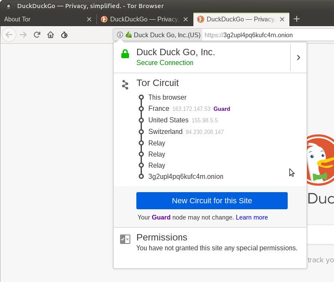Switch to the middle DuckDuckGo tab
The height and width of the screenshot is (282, 334).
(x=145, y=19)
